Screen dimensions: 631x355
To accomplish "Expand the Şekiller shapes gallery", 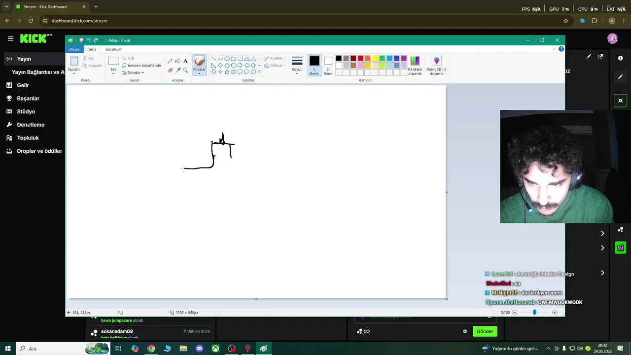I will tap(259, 72).
